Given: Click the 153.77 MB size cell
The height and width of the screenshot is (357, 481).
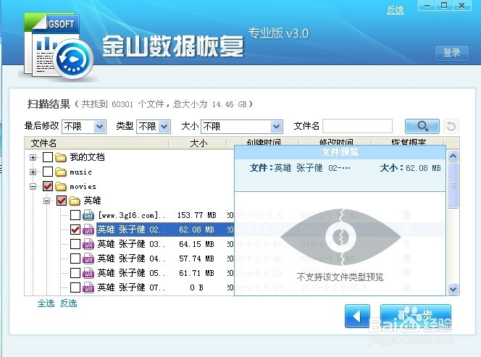Looking at the screenshot, I should (x=196, y=215).
